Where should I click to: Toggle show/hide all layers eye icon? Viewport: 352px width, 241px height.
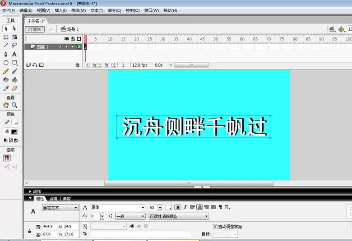tap(66, 39)
